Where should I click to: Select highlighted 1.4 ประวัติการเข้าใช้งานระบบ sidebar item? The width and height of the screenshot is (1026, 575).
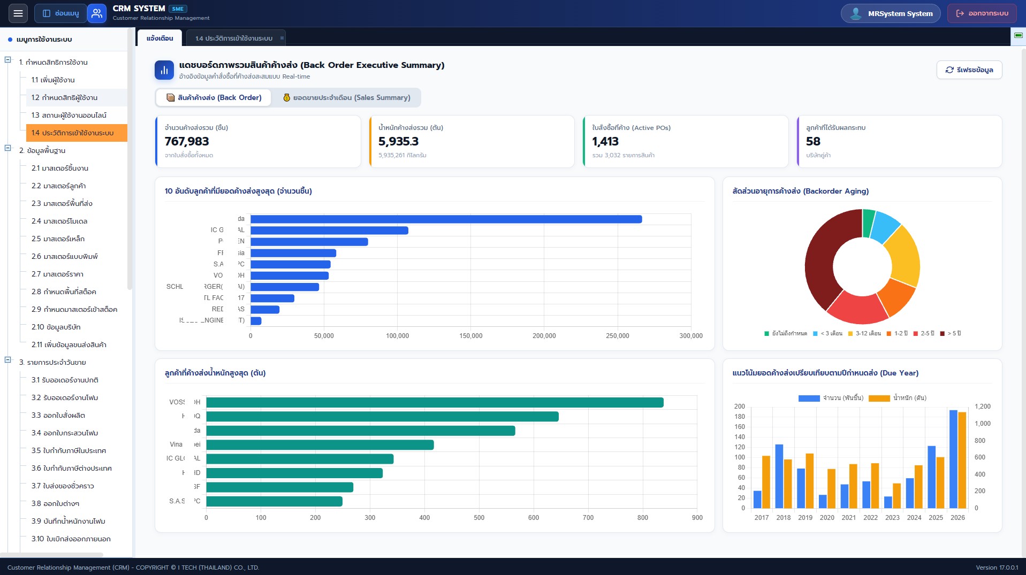pyautogui.click(x=77, y=133)
